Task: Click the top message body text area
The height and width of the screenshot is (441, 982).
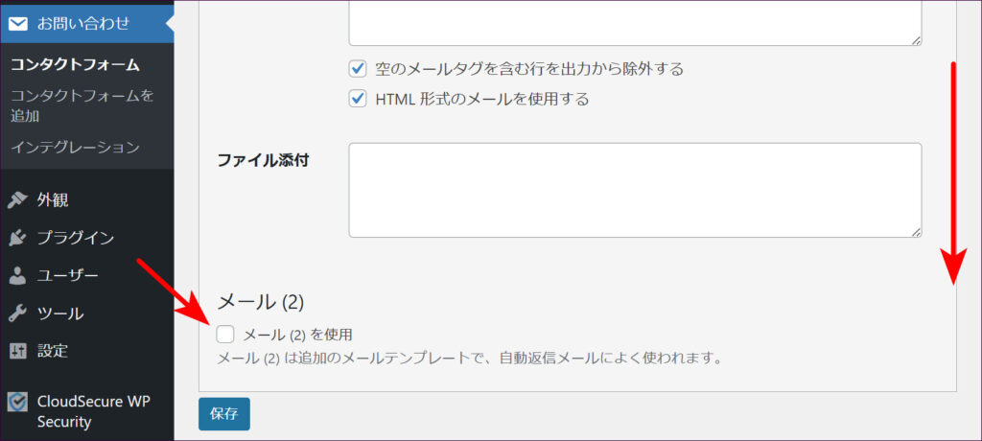Action: (634, 21)
